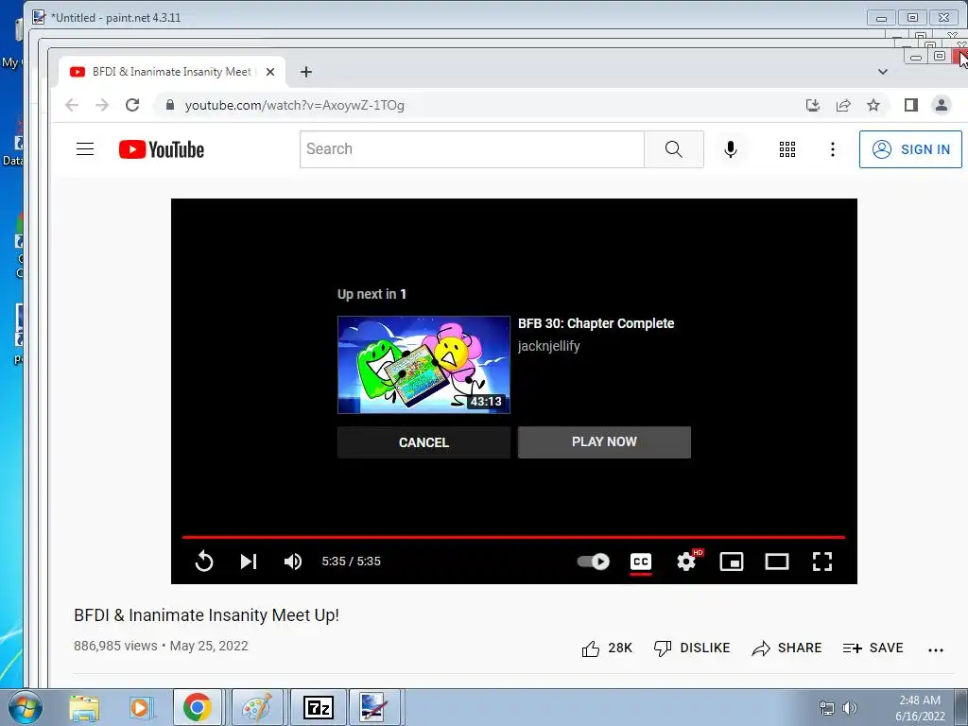The width and height of the screenshot is (968, 726).
Task: Enter full screen mode
Action: (821, 562)
